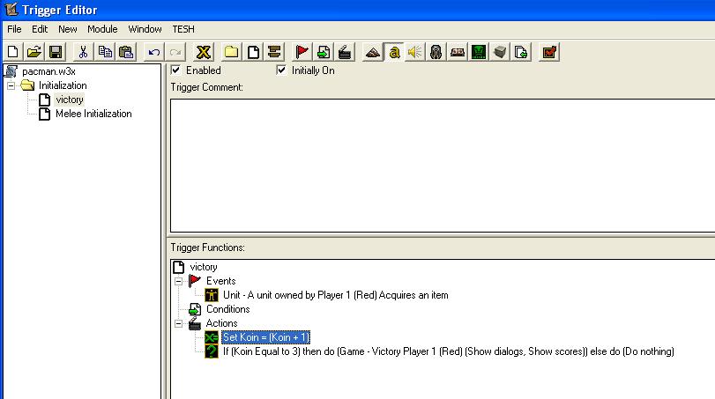Open the Campaign Editor toolbar icon
Screen dimensions: 715x399
pos(458,52)
